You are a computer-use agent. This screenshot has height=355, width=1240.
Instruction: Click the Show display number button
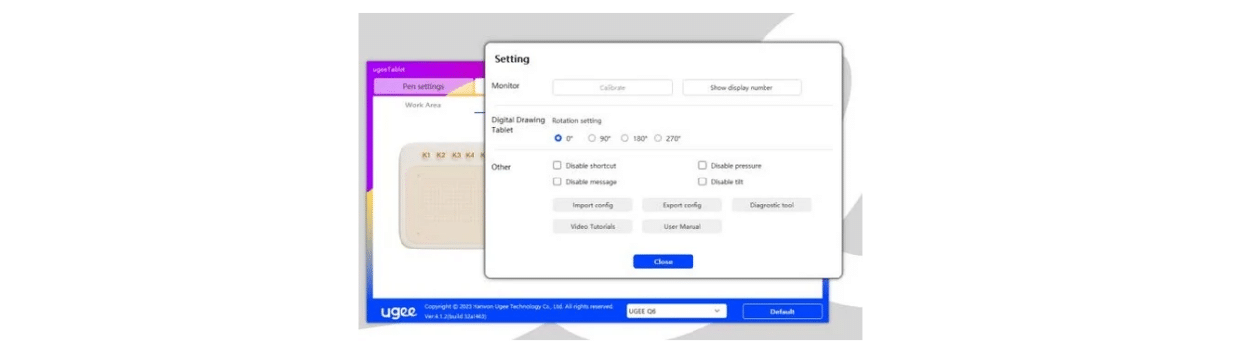742,88
